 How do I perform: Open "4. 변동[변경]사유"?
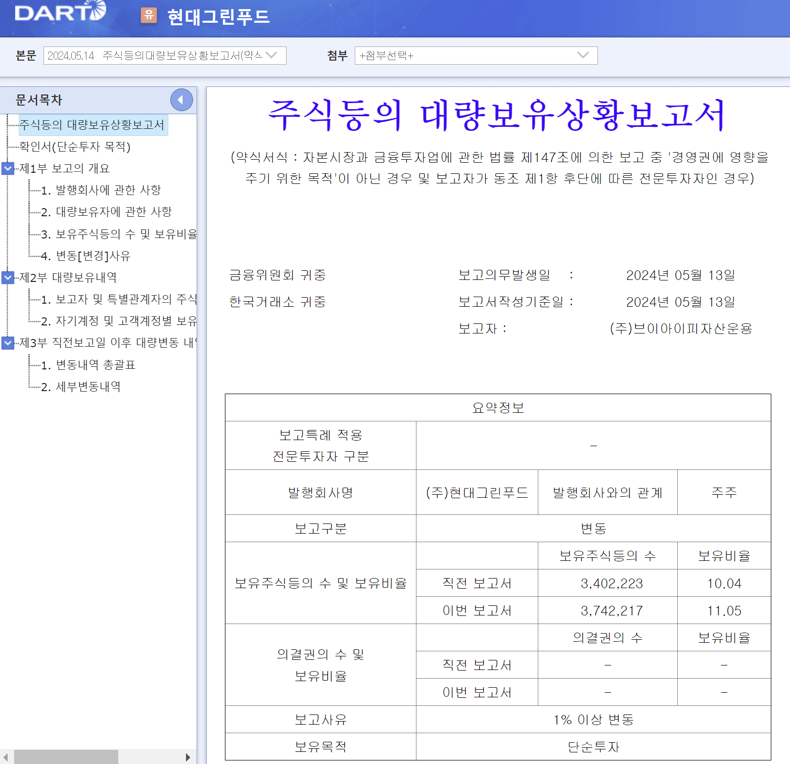click(86, 256)
